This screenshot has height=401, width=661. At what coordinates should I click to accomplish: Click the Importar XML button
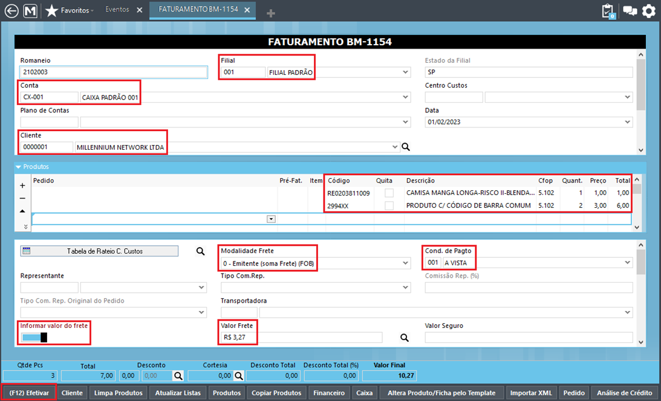(x=531, y=393)
